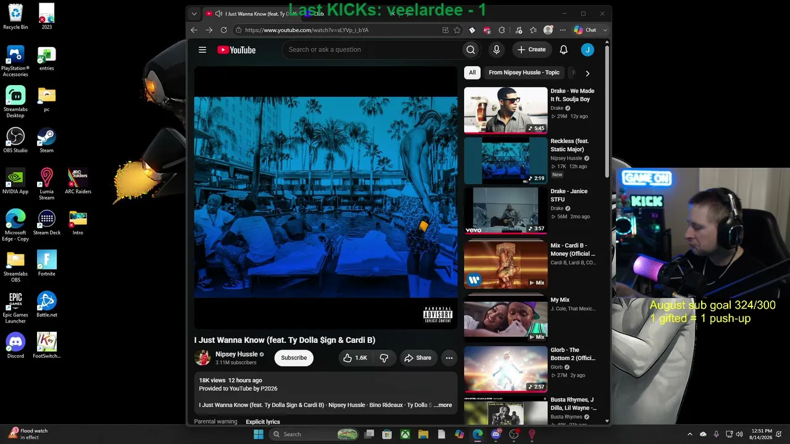Open the YouTube account avatar menu
The height and width of the screenshot is (444, 790).
point(588,50)
